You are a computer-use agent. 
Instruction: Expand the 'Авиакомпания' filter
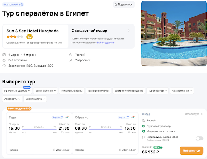coord(182,91)
